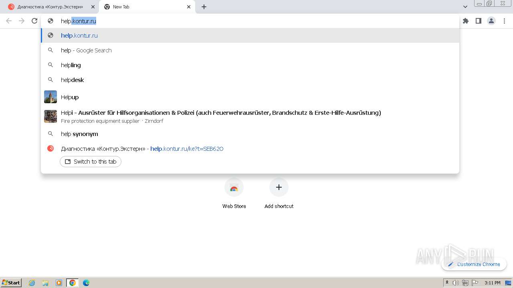This screenshot has height=288, width=513.
Task: Go forward with the forward arrow
Action: click(22, 21)
